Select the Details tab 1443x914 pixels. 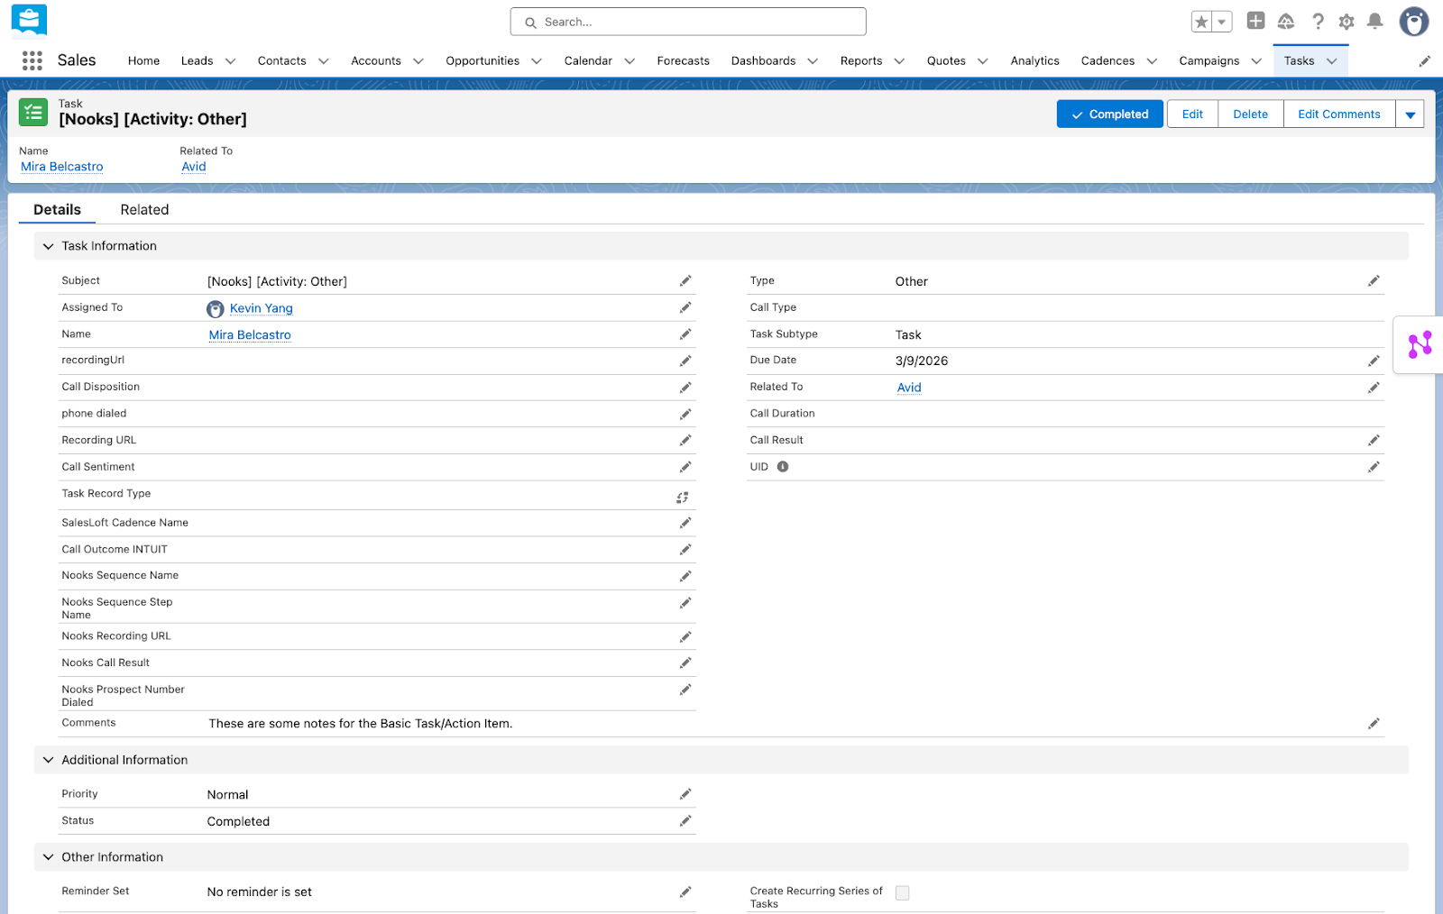pyautogui.click(x=57, y=210)
